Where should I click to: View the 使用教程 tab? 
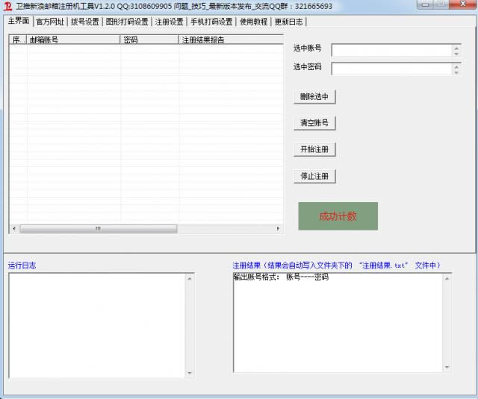coord(253,22)
